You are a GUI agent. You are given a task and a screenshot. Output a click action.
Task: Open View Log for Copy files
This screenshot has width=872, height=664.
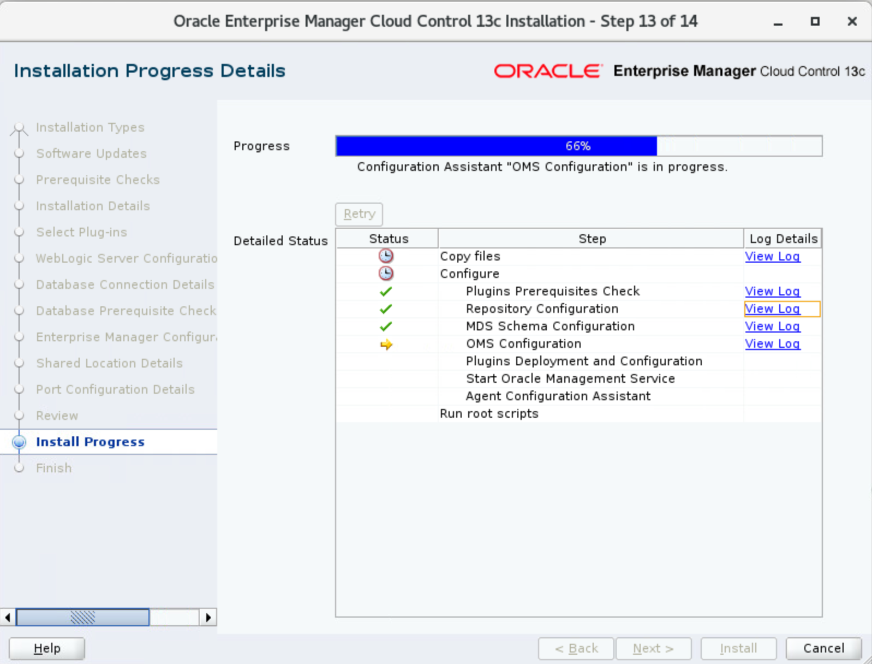[772, 256]
